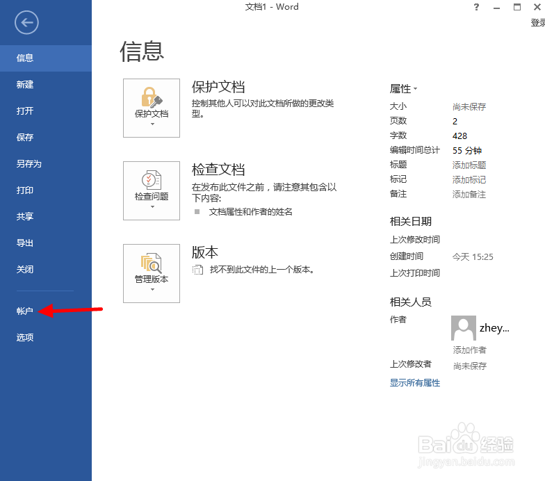Viewport: 545px width, 481px height.
Task: Select 另存为 in the sidebar
Action: pos(46,164)
